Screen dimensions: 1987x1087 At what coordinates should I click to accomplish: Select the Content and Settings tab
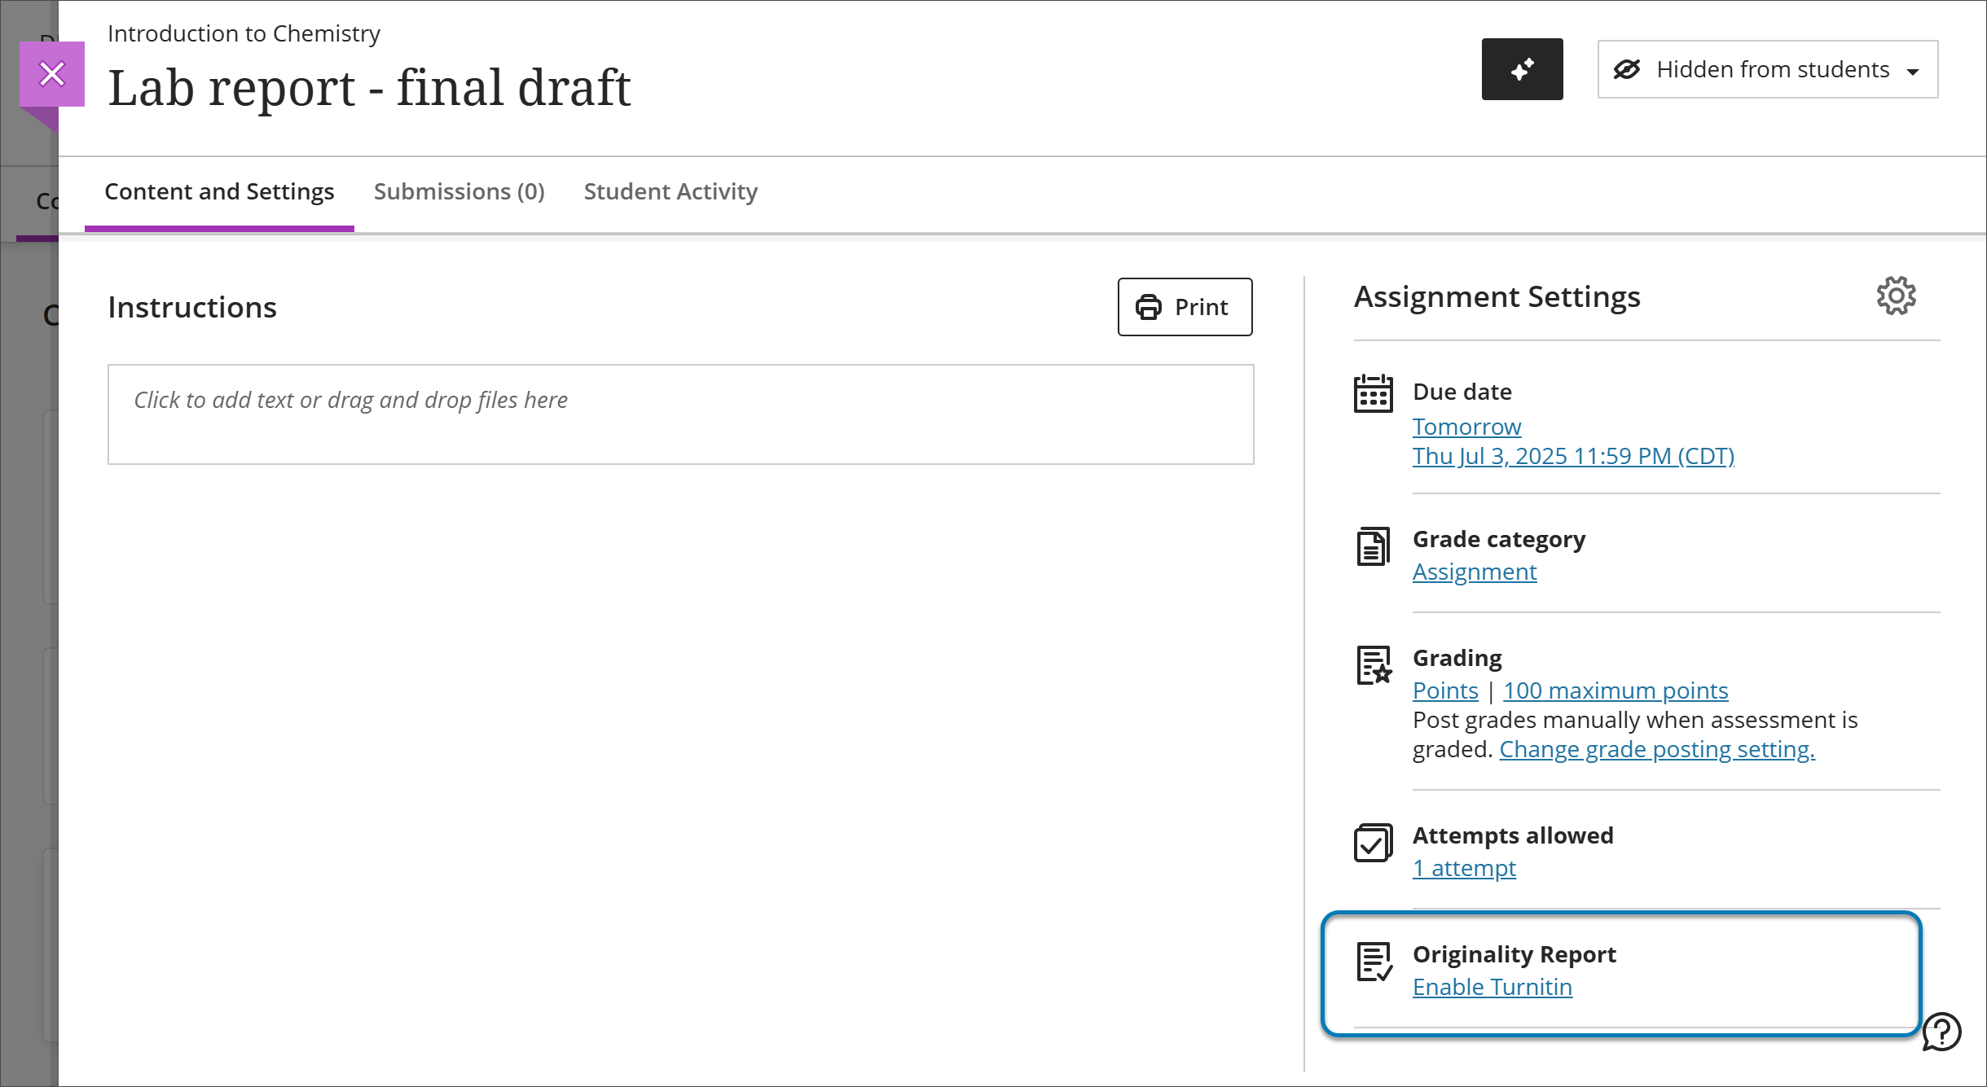(219, 192)
